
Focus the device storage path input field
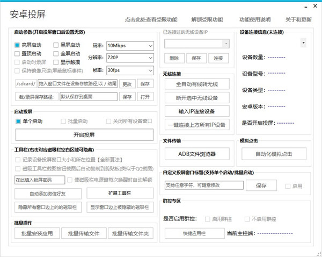[x=77, y=84]
